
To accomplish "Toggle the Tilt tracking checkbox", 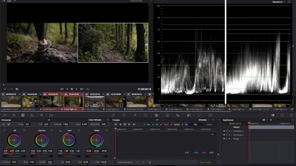I will 153,125.
